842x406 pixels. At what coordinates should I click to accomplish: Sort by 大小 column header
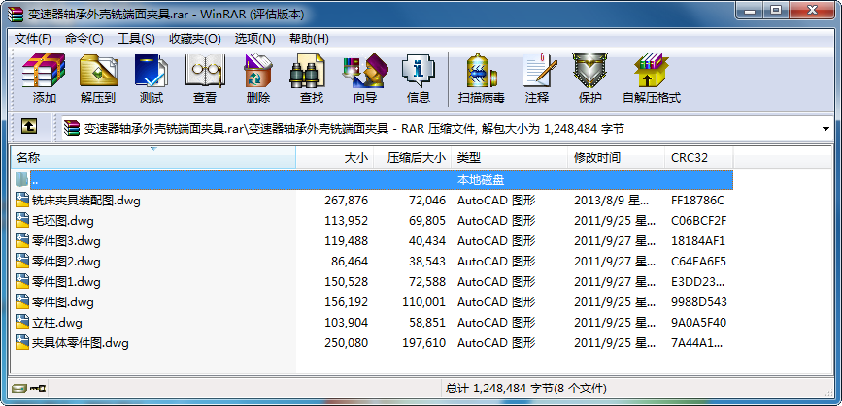point(334,158)
